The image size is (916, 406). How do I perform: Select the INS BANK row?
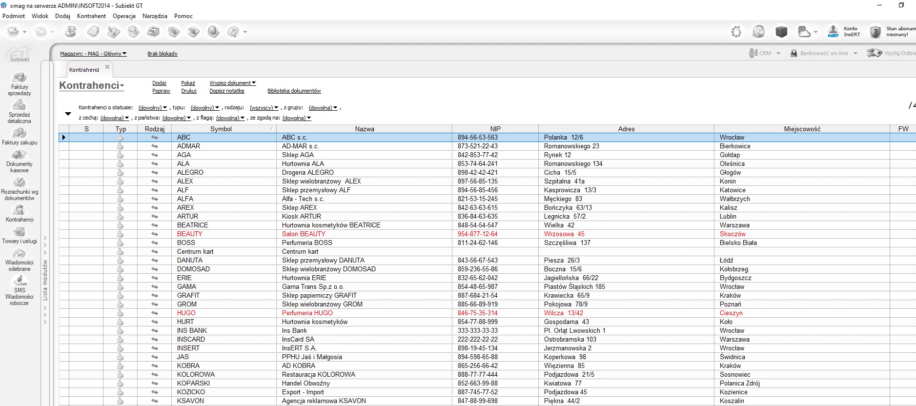point(487,330)
